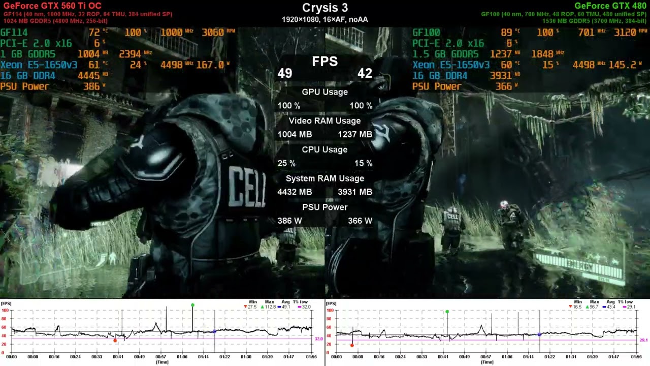Viewport: 650px width, 366px height.
Task: Click the 1 GB GDDR5 label on left overlay
Action: [28, 54]
